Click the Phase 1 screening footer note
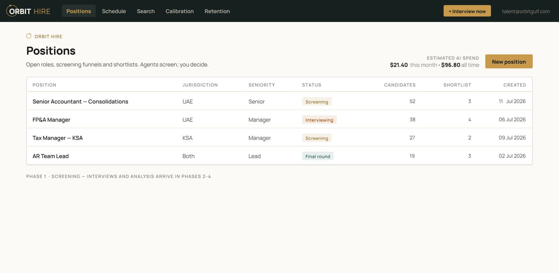This screenshot has width=559, height=273. point(118,176)
